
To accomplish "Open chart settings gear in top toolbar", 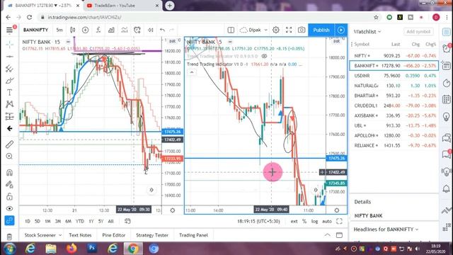I will (276, 30).
